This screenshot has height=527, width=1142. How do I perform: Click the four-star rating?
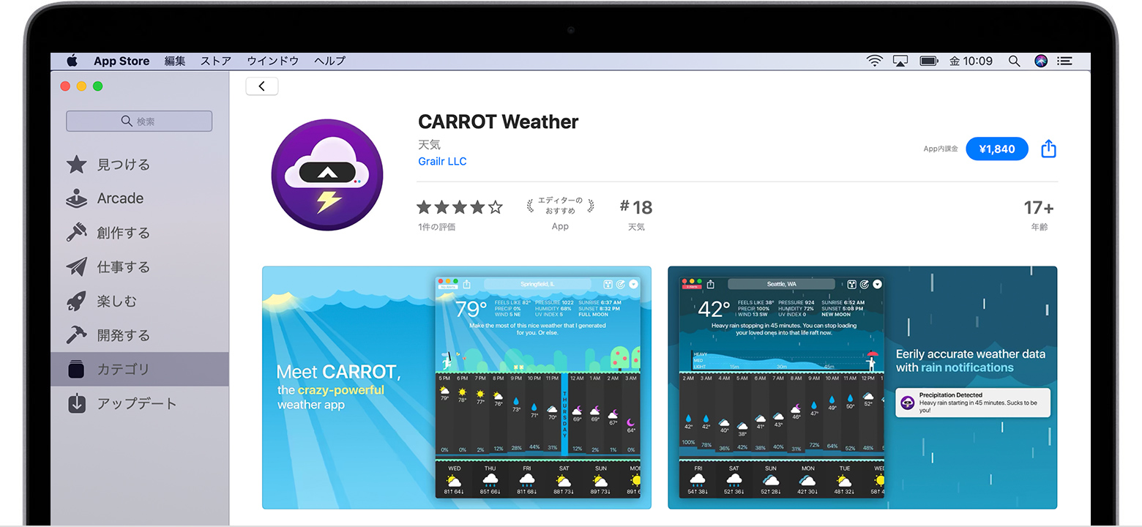click(x=460, y=207)
